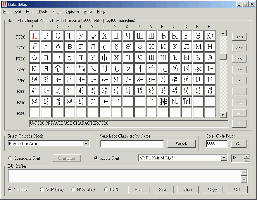The image size is (257, 200).
Task: Open the Fonts menu
Action: tap(57, 12)
